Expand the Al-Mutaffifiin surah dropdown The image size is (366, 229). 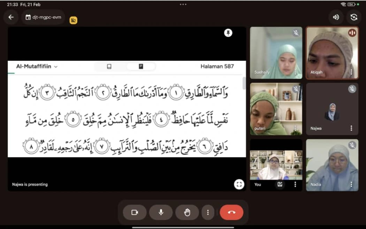[37, 67]
